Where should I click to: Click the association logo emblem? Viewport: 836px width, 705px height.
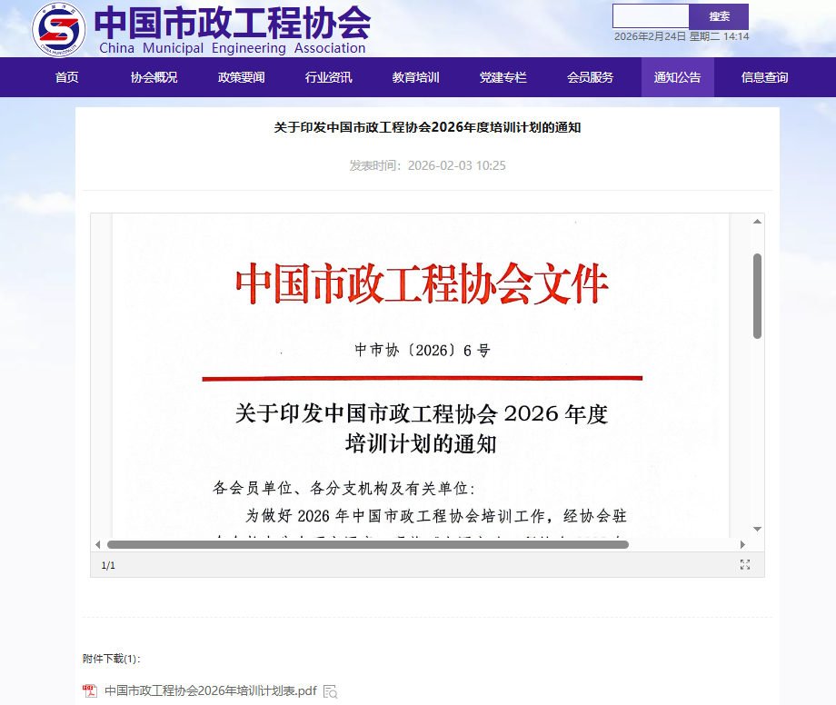(x=59, y=29)
